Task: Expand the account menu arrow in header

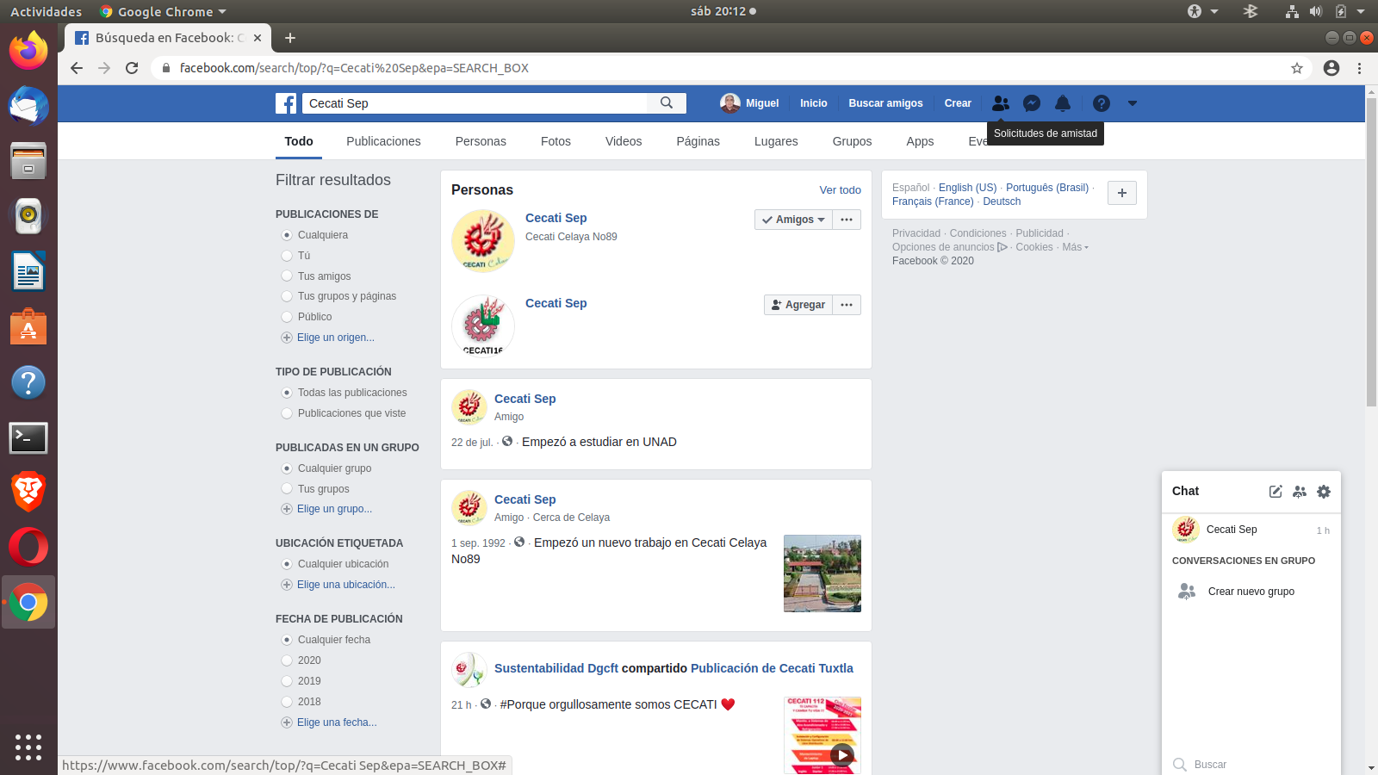Action: [x=1133, y=103]
